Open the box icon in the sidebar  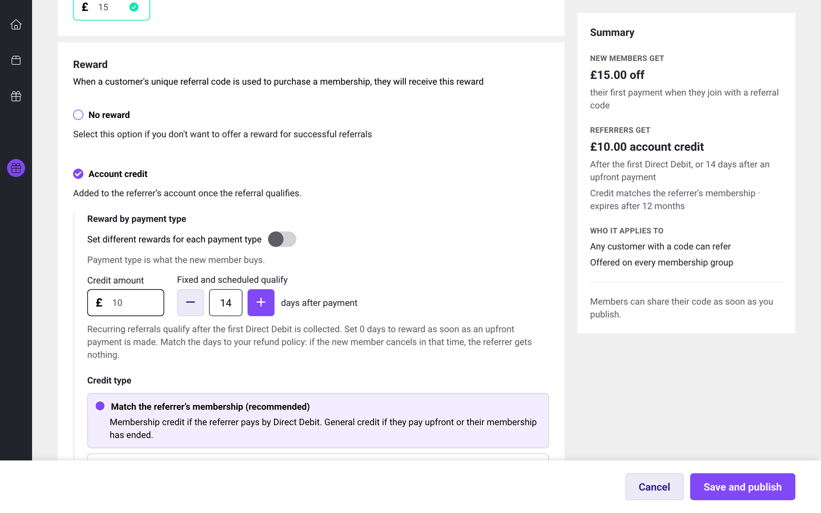(x=16, y=61)
